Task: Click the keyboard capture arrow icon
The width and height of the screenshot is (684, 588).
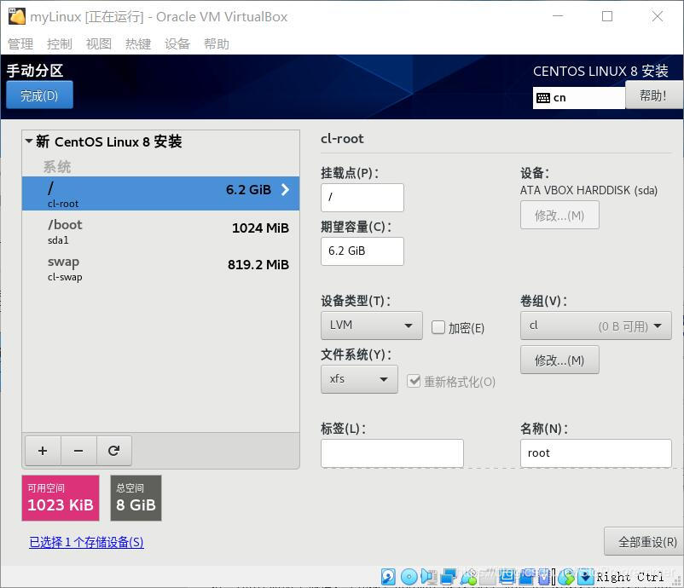Action: 586,577
